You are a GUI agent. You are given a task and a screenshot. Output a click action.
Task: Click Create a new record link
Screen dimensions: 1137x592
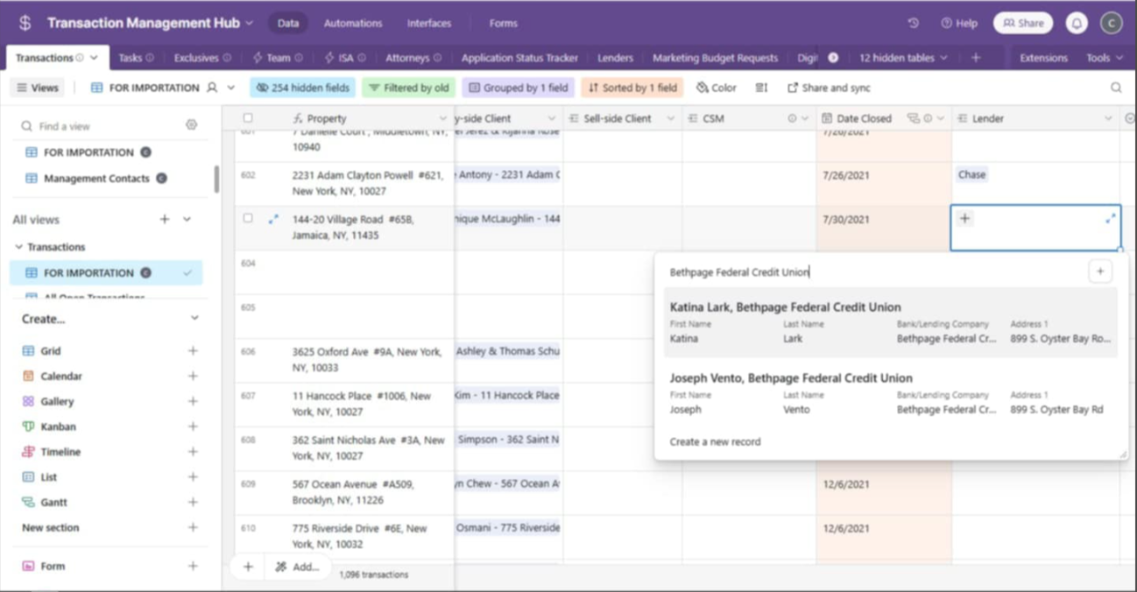coord(715,441)
